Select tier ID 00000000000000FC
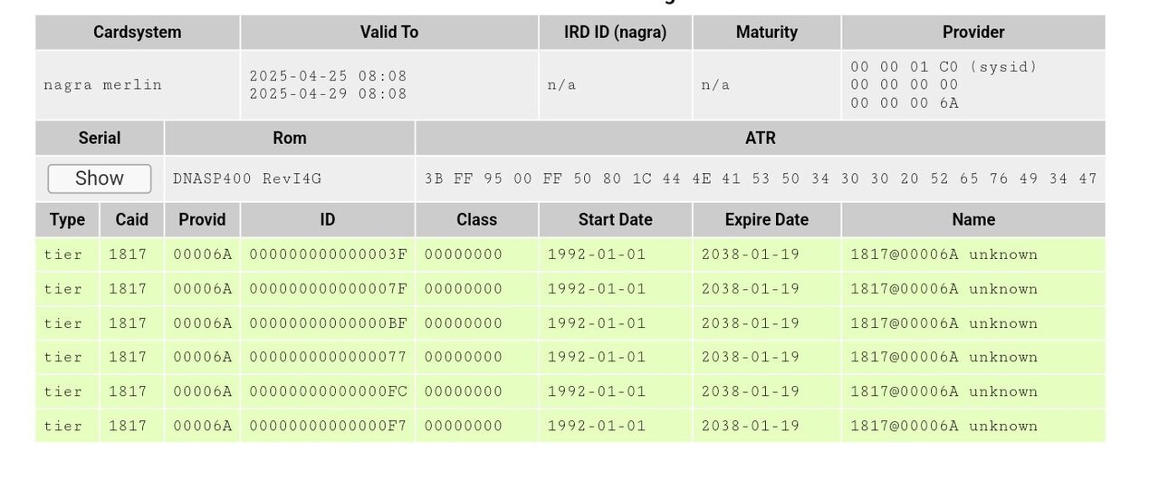1159x481 pixels. point(328,391)
